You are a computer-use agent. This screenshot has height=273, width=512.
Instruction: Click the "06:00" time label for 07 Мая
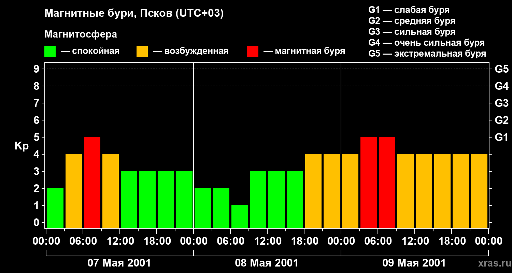click(x=83, y=241)
